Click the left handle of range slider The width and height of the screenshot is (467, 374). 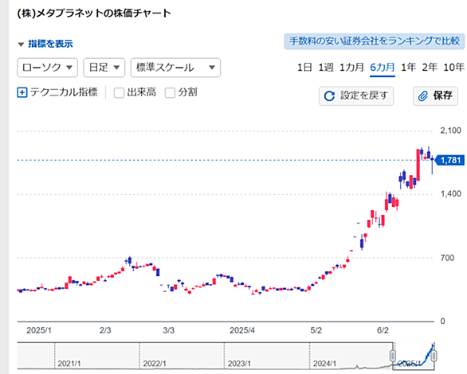pos(393,356)
